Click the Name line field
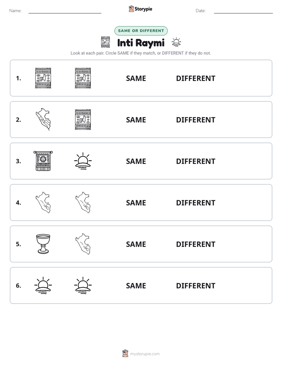Viewport: 282px width, 365px height. coord(65,11)
